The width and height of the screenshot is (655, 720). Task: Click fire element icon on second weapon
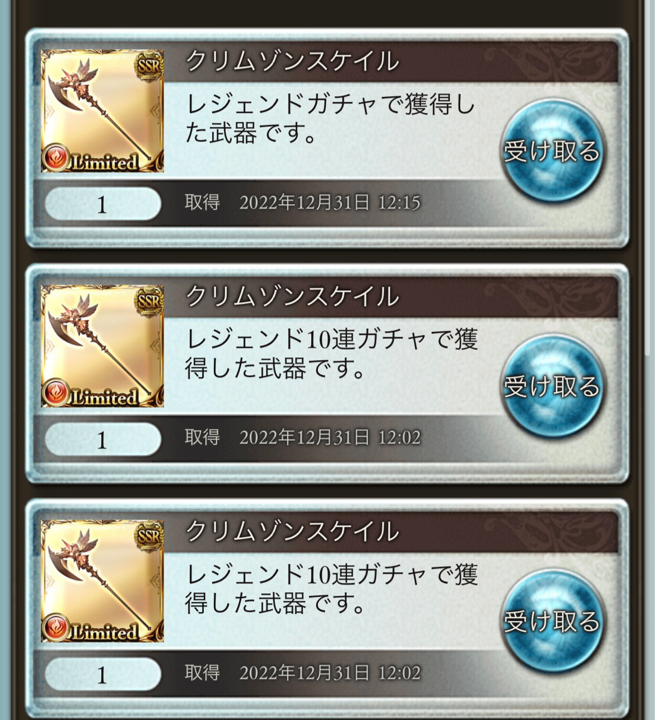point(56,393)
